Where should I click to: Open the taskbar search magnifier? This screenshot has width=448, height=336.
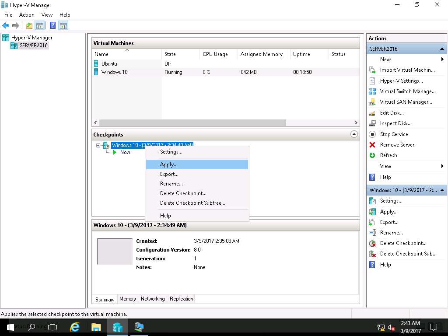31,327
